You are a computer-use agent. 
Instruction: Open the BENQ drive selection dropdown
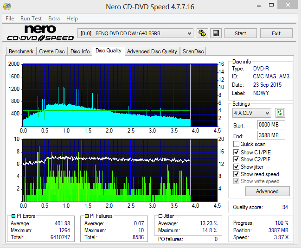[x=135, y=33]
